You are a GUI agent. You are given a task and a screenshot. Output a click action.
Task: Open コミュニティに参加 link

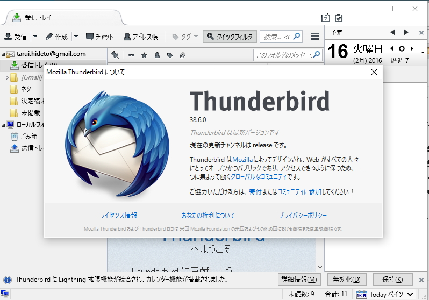299,191
